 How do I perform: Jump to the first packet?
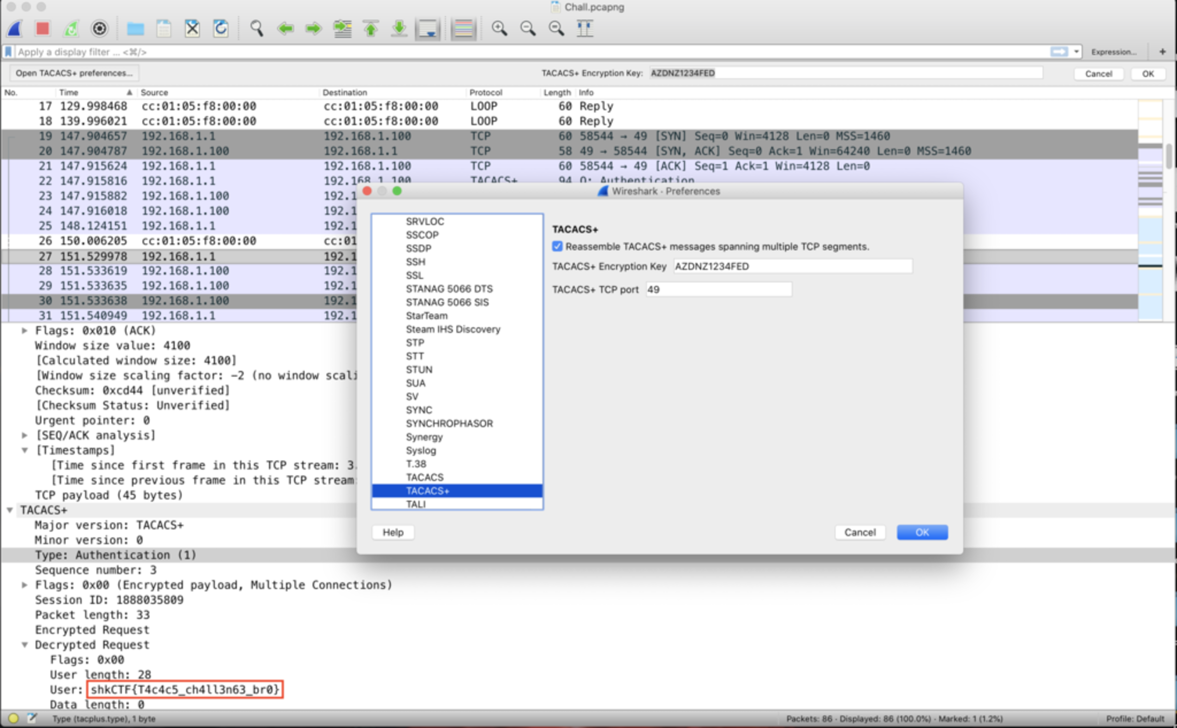tap(371, 28)
